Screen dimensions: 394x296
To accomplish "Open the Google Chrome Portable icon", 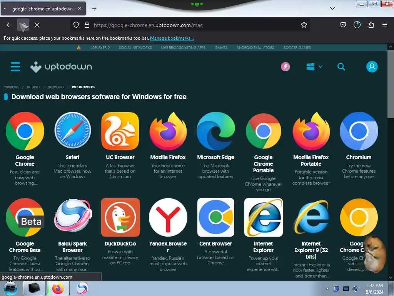I will [263, 131].
